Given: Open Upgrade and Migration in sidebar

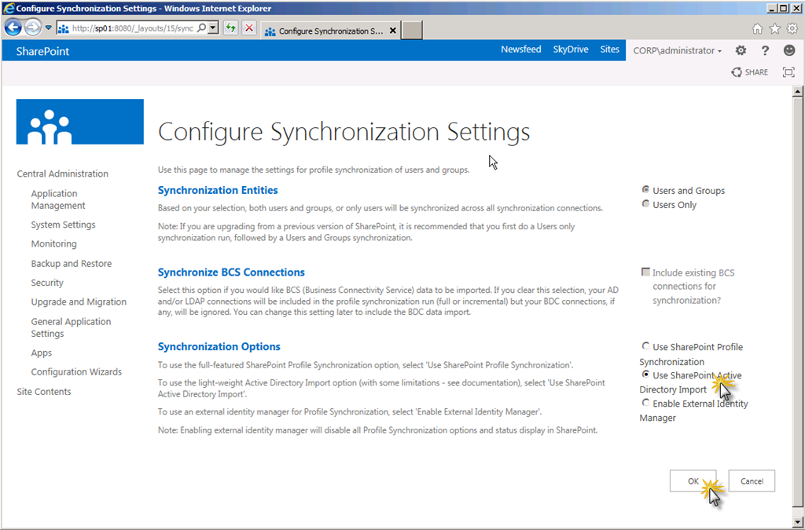Looking at the screenshot, I should coord(79,302).
